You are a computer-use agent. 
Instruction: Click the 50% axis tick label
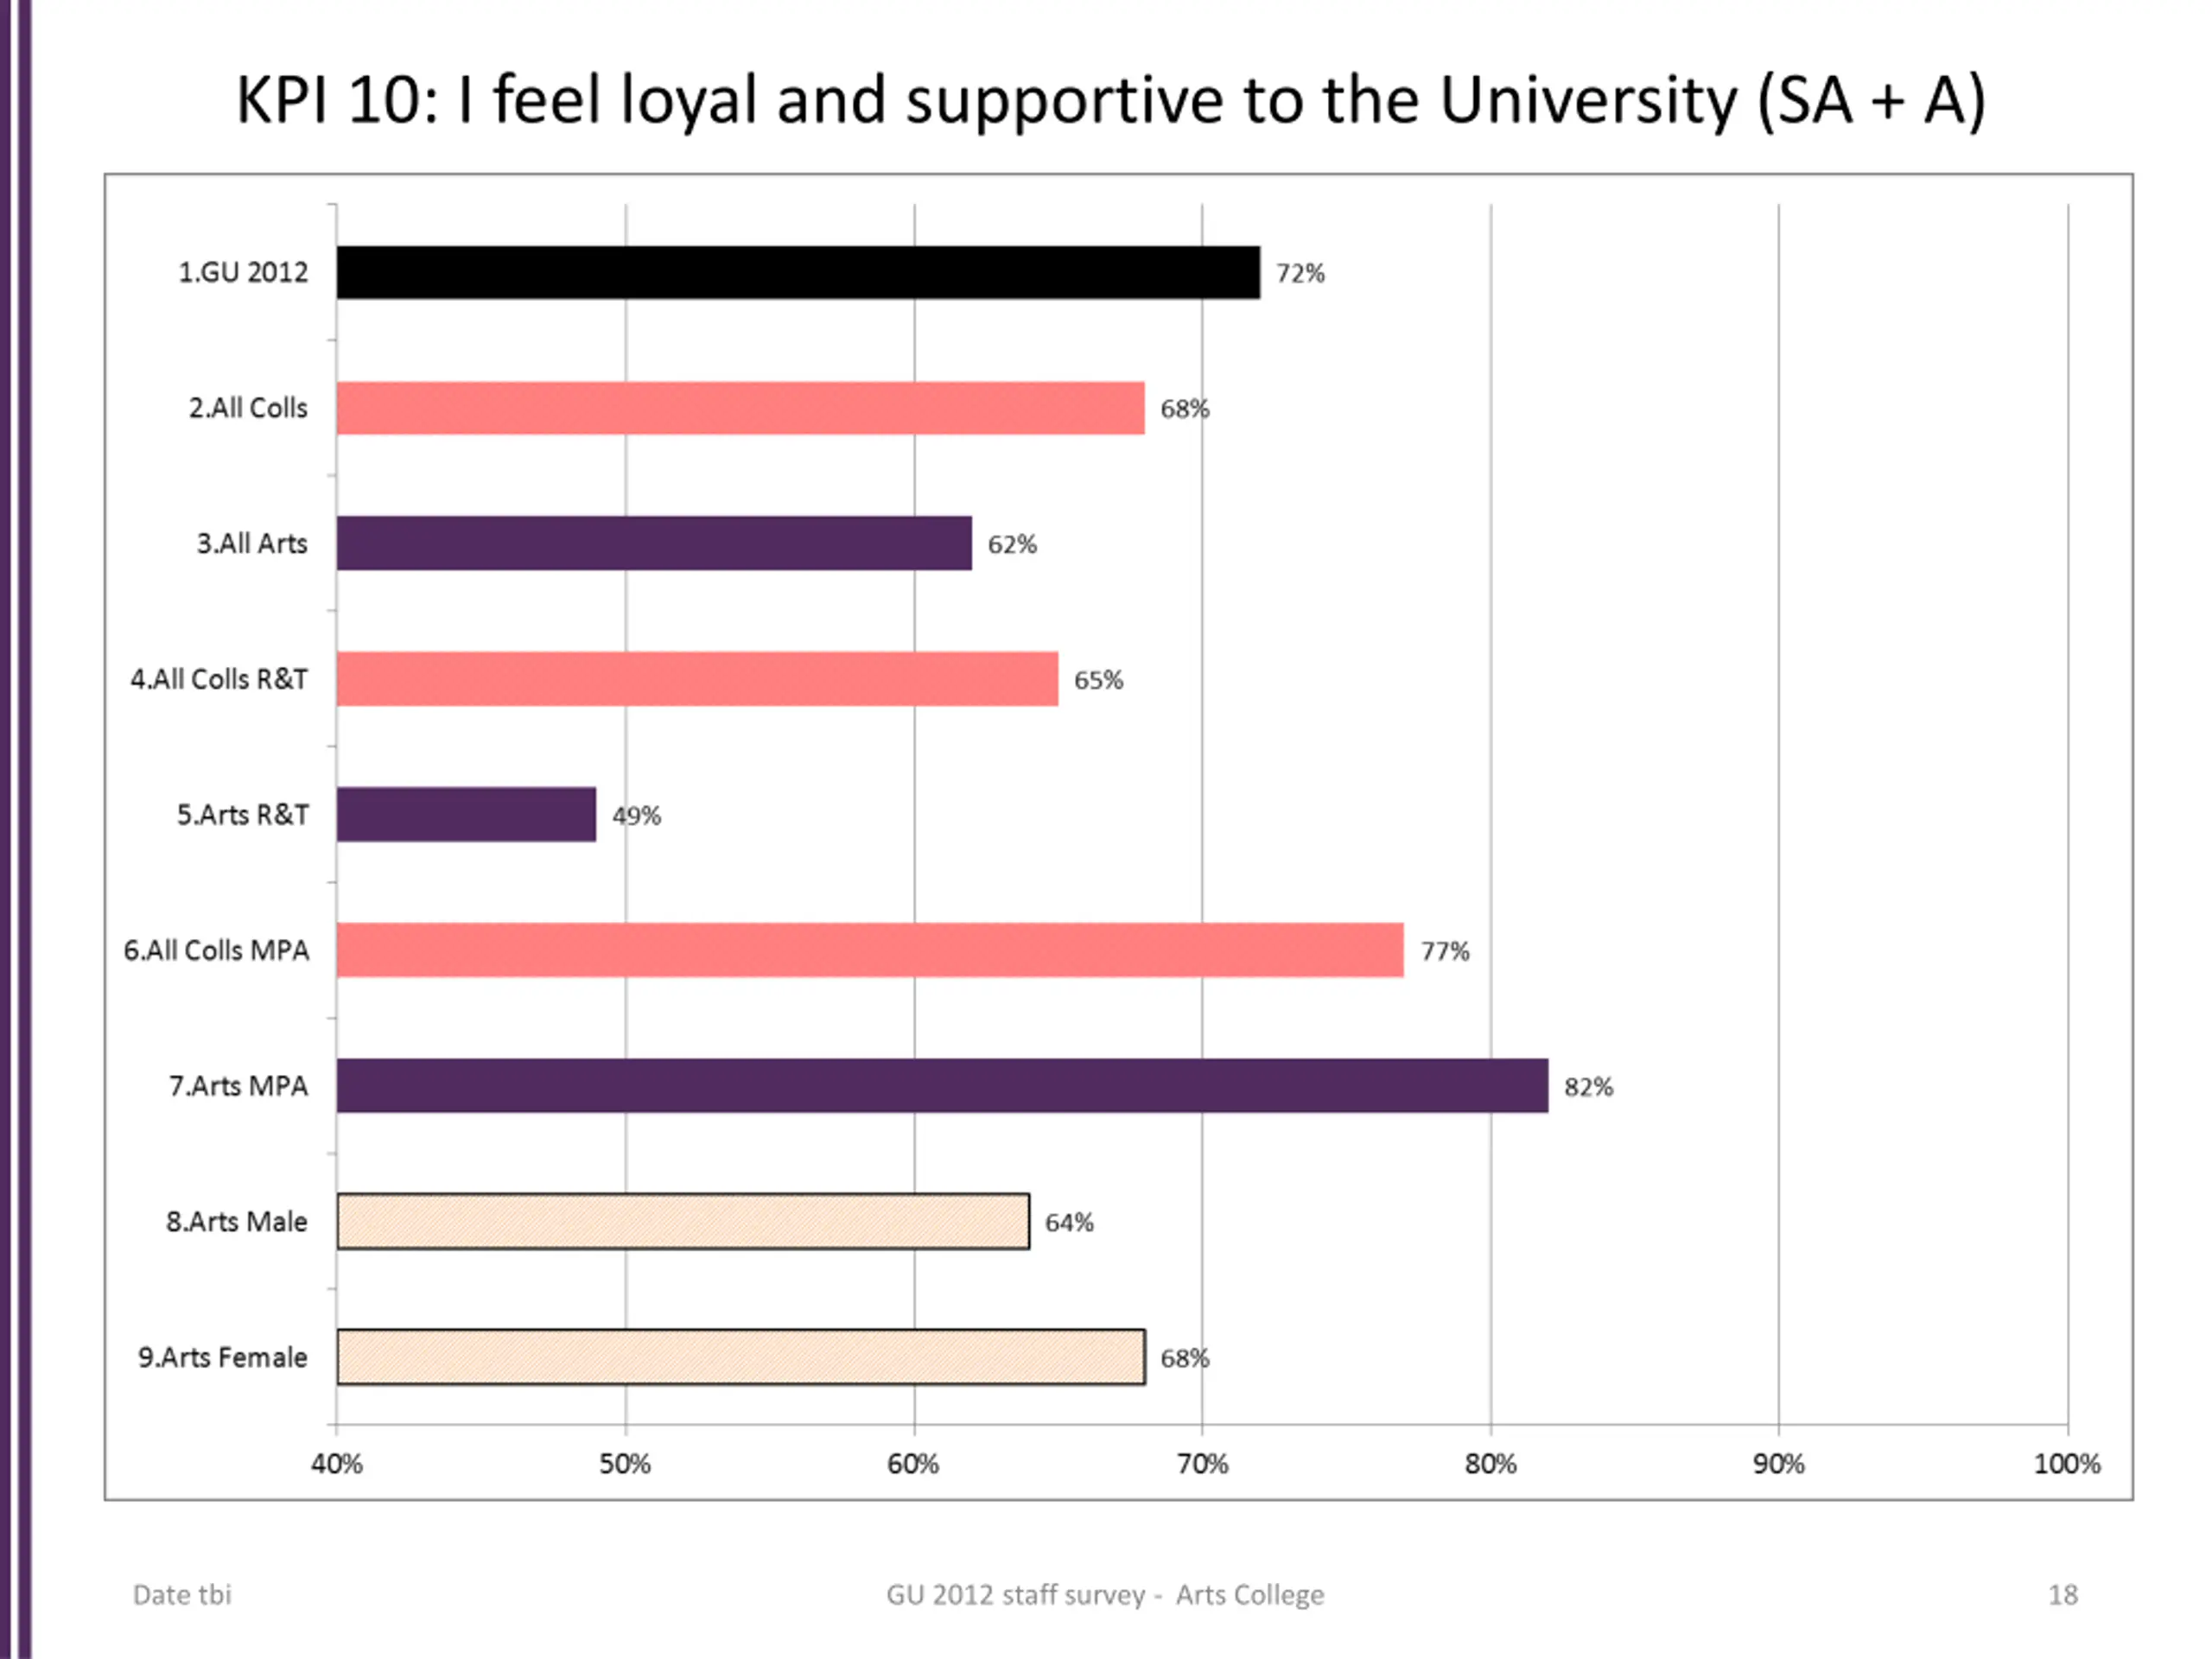625,1464
